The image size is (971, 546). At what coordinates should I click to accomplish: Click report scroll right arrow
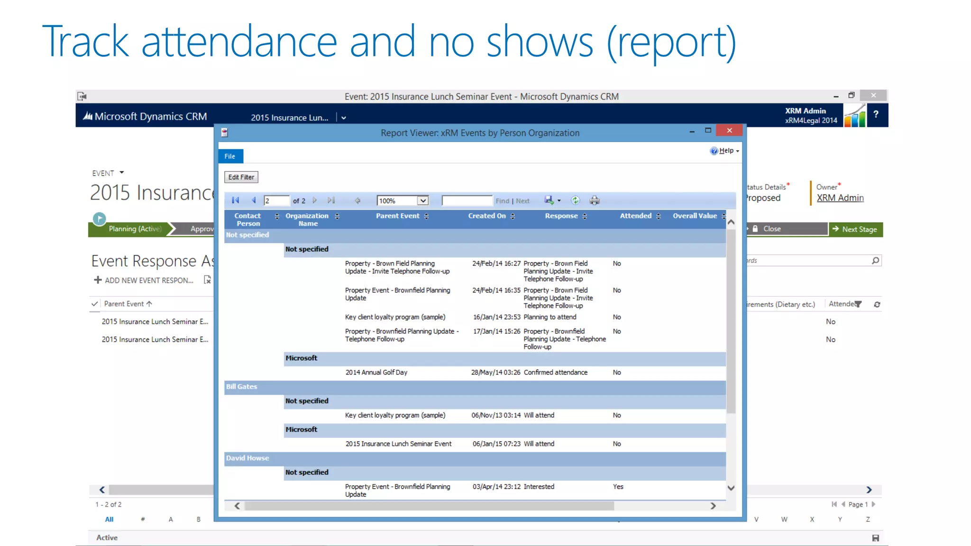tap(713, 506)
